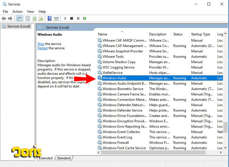
Task: Click the gear icon beside Windows Defender Service
Action: (100, 110)
